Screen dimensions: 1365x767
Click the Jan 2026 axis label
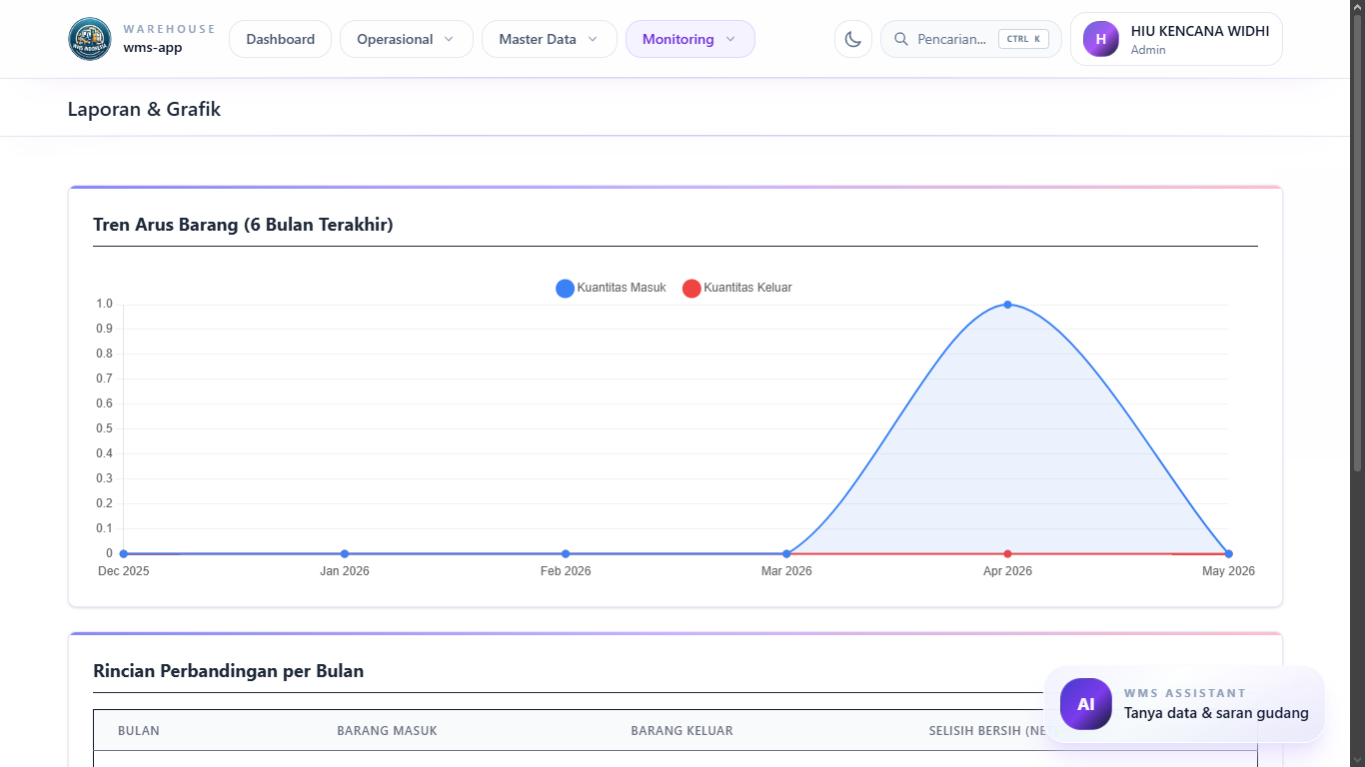tap(345, 571)
